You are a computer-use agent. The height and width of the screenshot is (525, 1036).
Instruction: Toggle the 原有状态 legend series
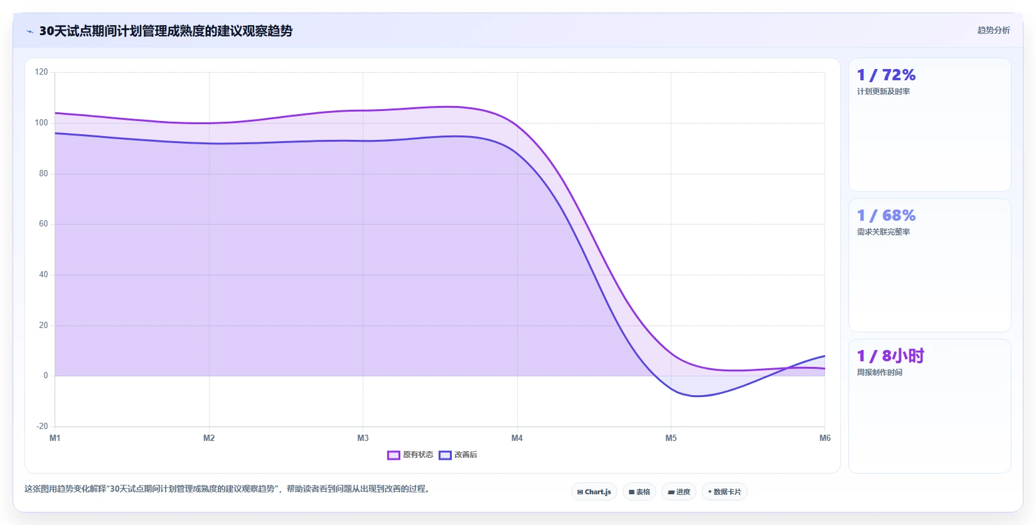[x=410, y=455]
